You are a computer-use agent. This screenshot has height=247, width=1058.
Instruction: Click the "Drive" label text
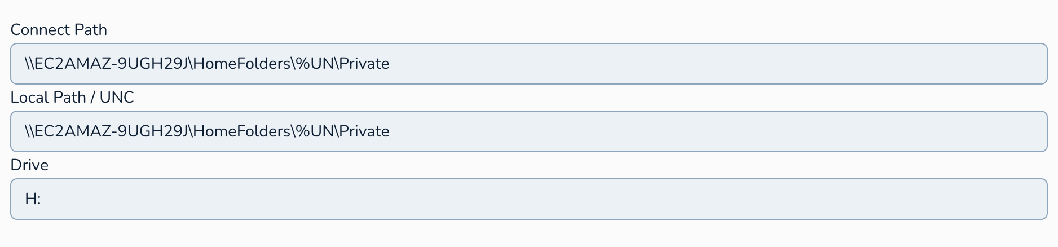(x=29, y=165)
